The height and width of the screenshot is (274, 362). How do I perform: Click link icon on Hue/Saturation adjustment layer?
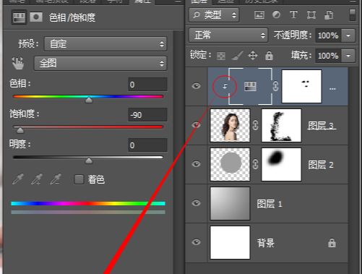tap(275, 86)
